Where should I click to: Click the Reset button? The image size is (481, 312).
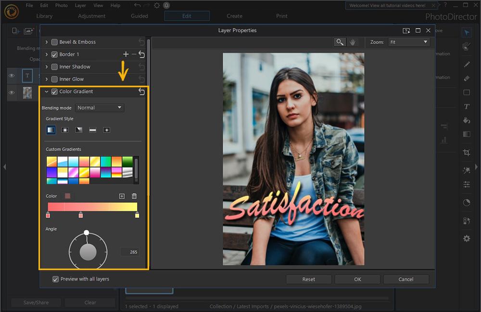coord(308,279)
